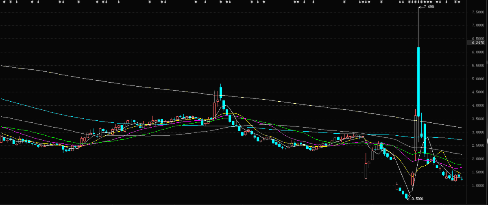Click the 7.5000 price axis label
Image resolution: width=488 pixels, height=205 pixels.
(478, 12)
